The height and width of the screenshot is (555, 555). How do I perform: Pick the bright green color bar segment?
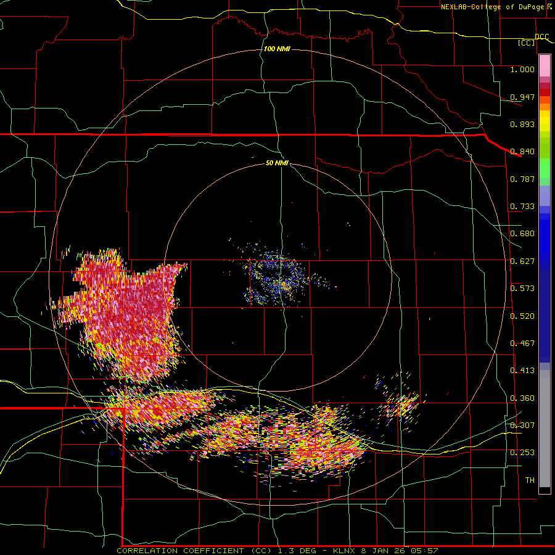pyautogui.click(x=545, y=168)
